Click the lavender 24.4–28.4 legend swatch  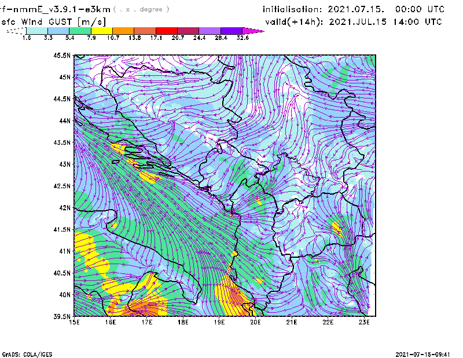[210, 31]
